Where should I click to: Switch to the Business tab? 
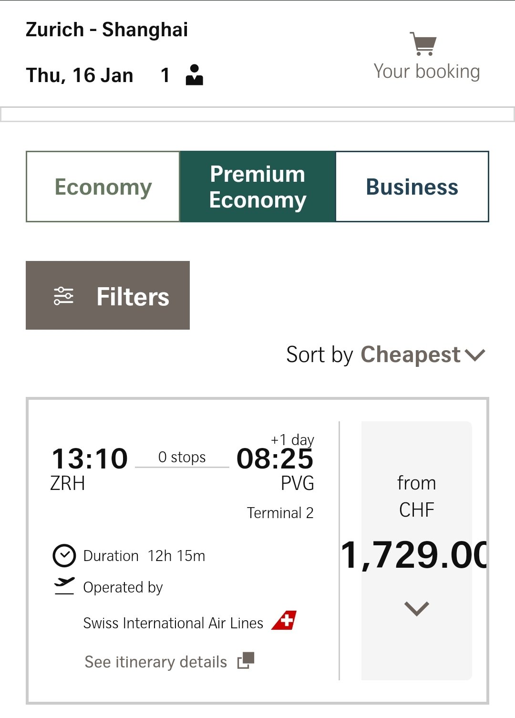[x=412, y=187]
